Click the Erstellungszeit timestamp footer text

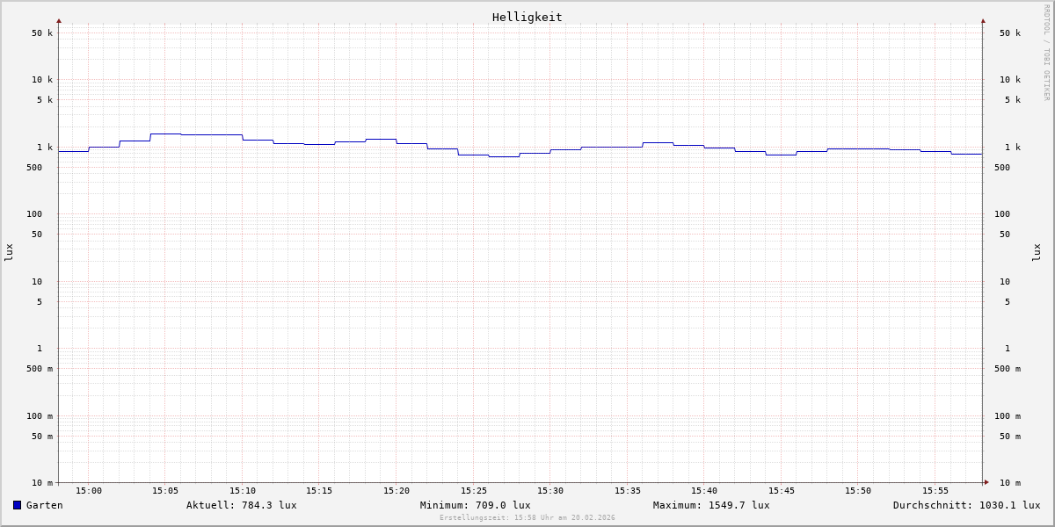527,518
